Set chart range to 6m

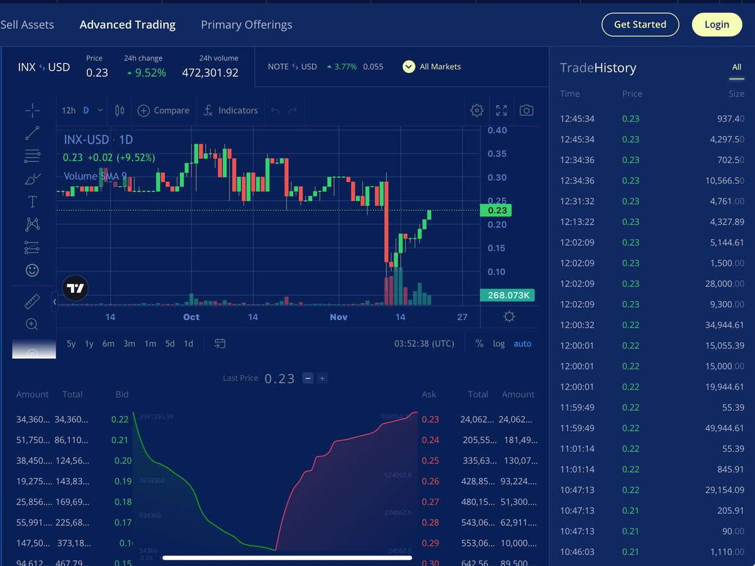108,344
